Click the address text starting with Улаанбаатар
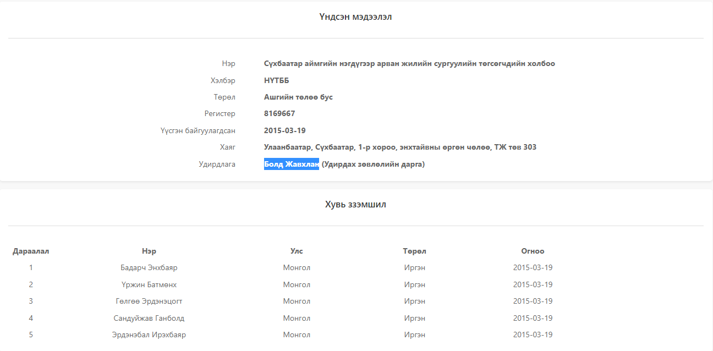 click(400, 147)
